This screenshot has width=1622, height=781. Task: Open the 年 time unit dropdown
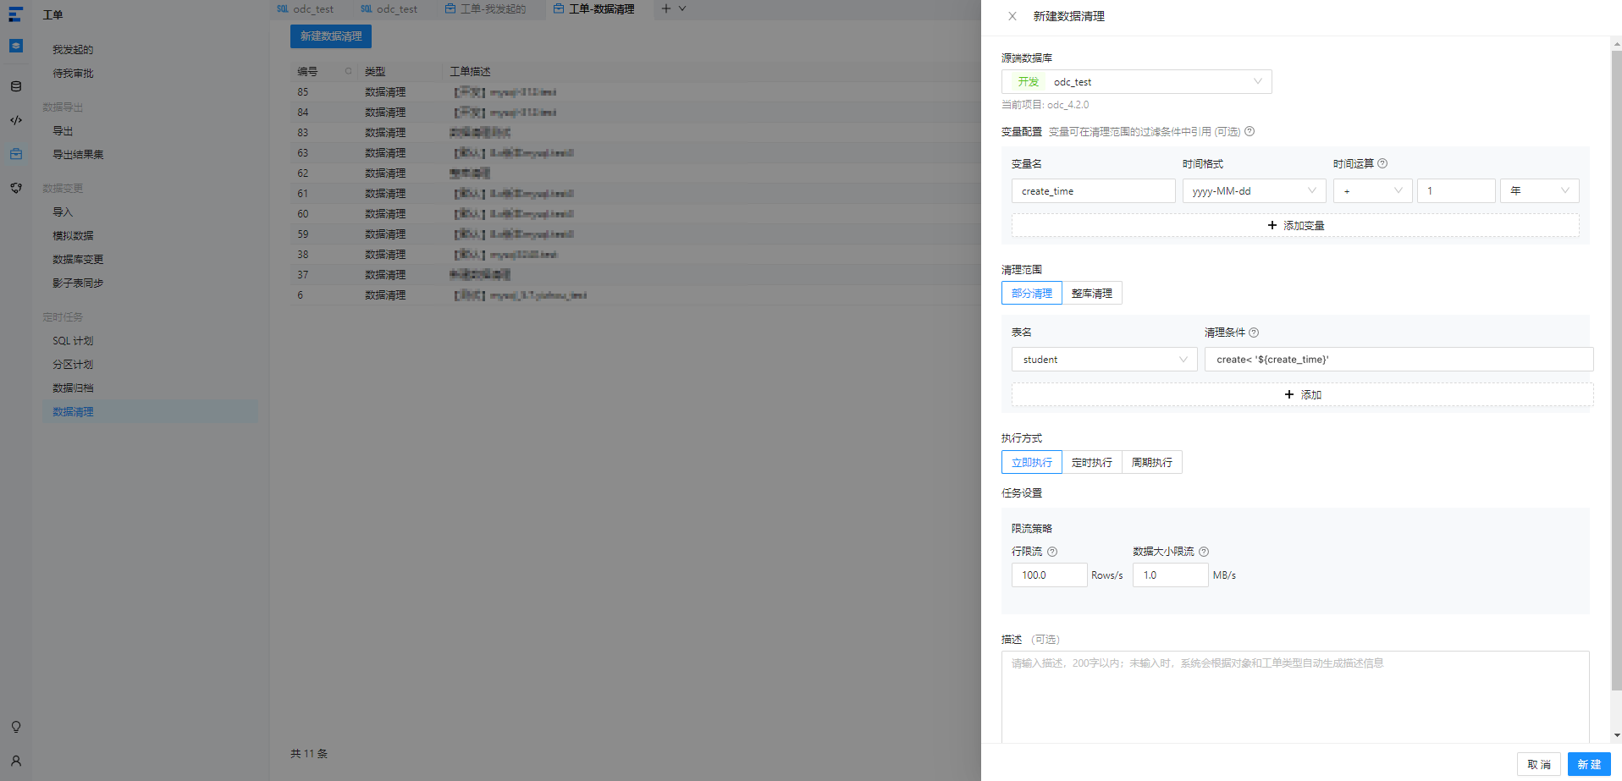(1540, 191)
